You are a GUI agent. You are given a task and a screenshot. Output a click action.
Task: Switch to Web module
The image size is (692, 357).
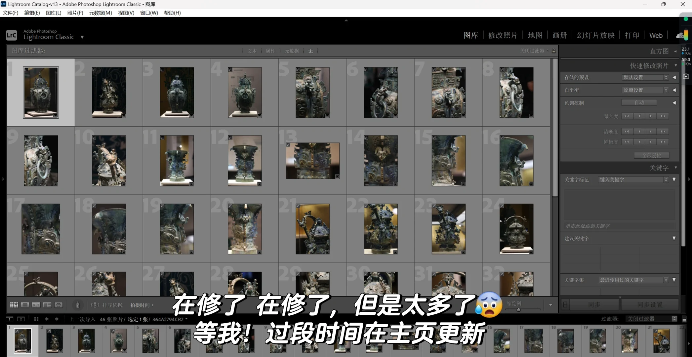click(656, 35)
